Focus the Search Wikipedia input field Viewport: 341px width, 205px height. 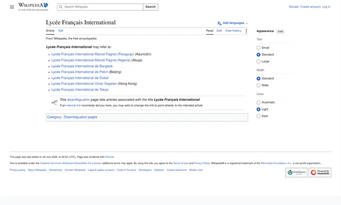[100, 7]
